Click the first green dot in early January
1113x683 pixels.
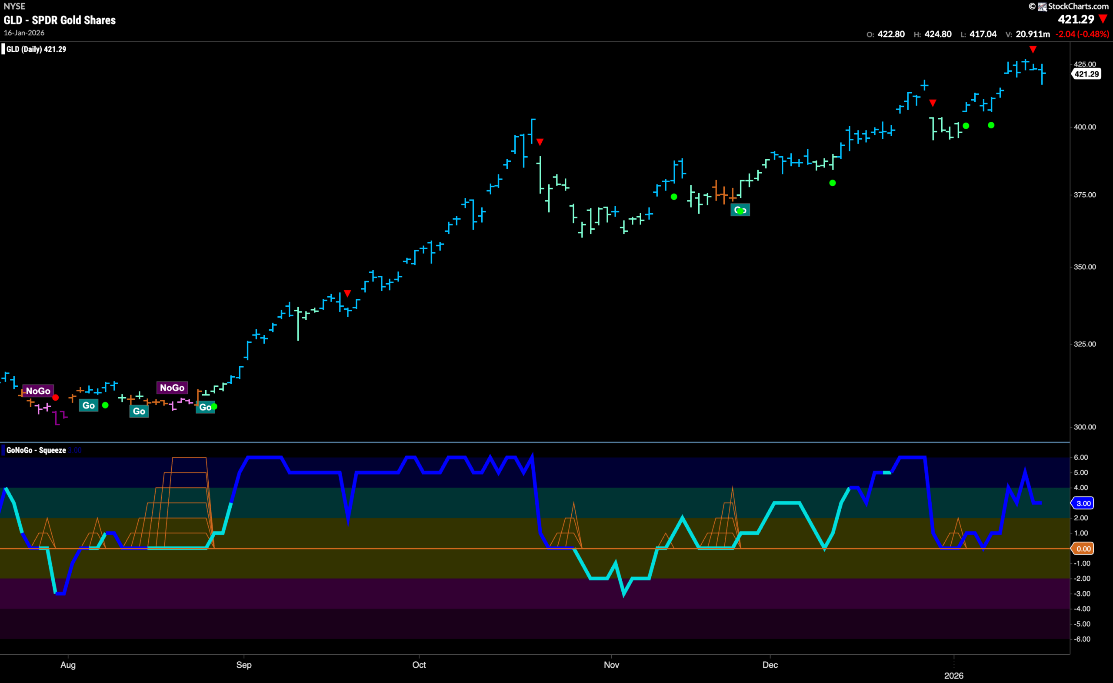(x=966, y=126)
